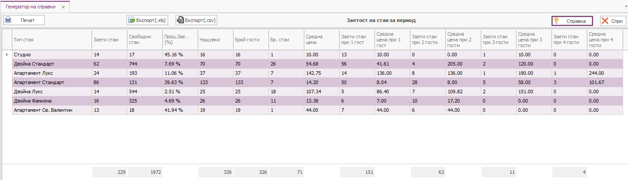Close the Генератор на справки tab
The image size is (628, 180).
[x=63, y=7]
